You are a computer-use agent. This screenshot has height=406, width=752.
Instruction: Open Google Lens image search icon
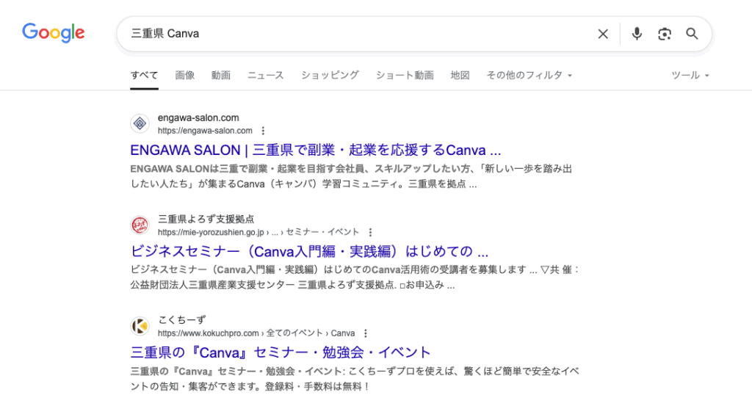pos(664,34)
